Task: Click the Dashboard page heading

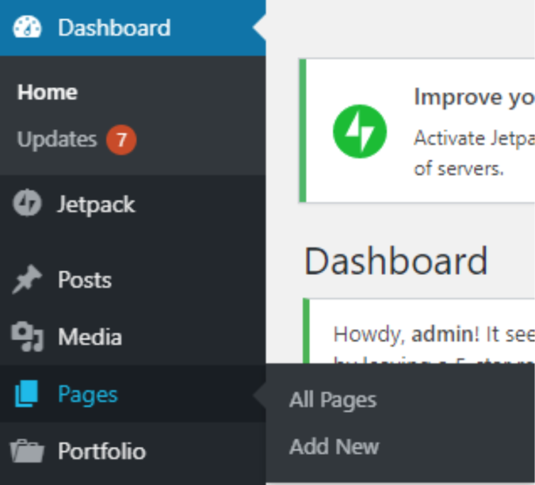Action: tap(396, 261)
